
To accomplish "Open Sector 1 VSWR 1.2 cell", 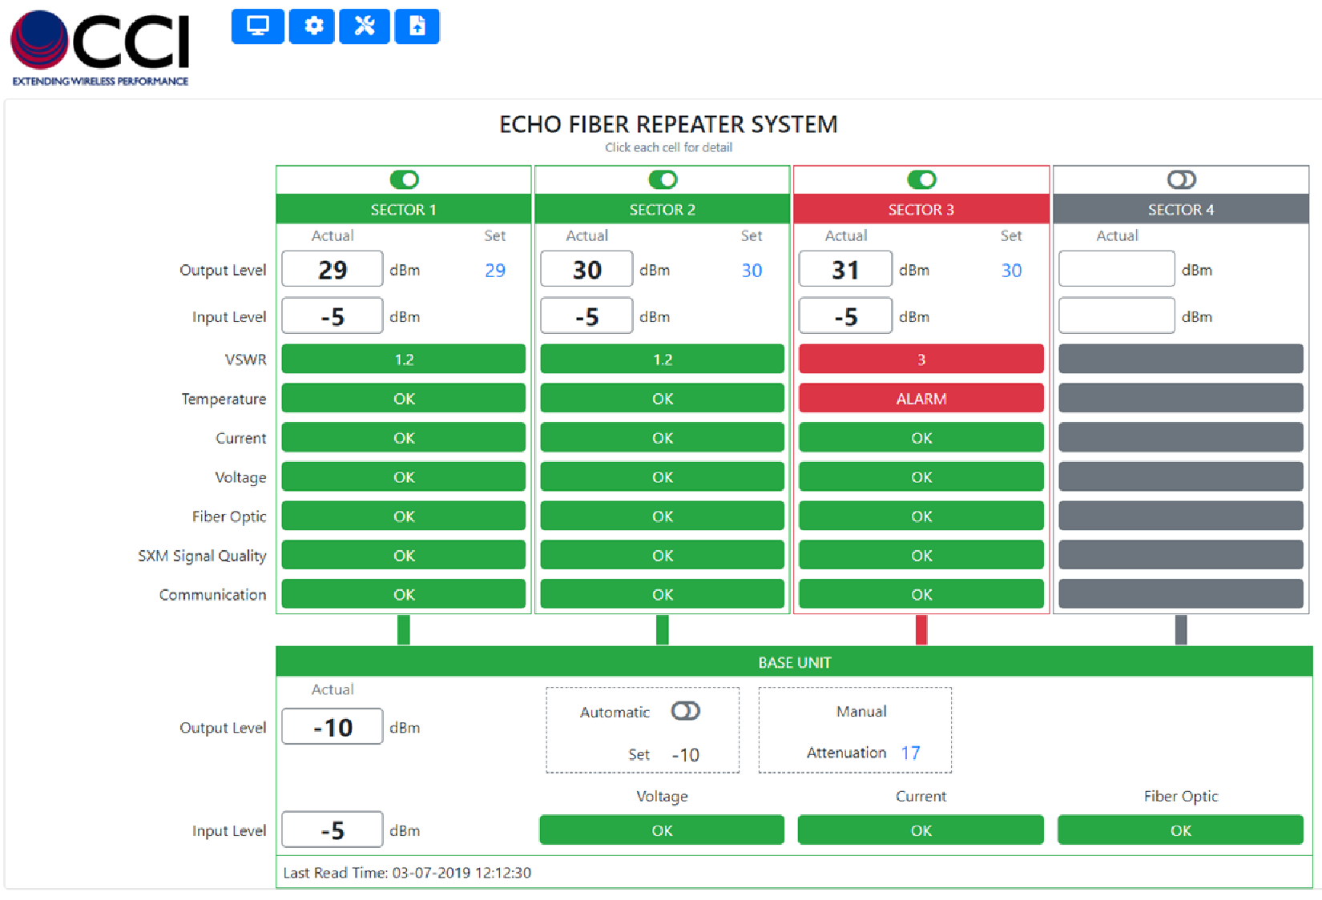I will pyautogui.click(x=404, y=359).
